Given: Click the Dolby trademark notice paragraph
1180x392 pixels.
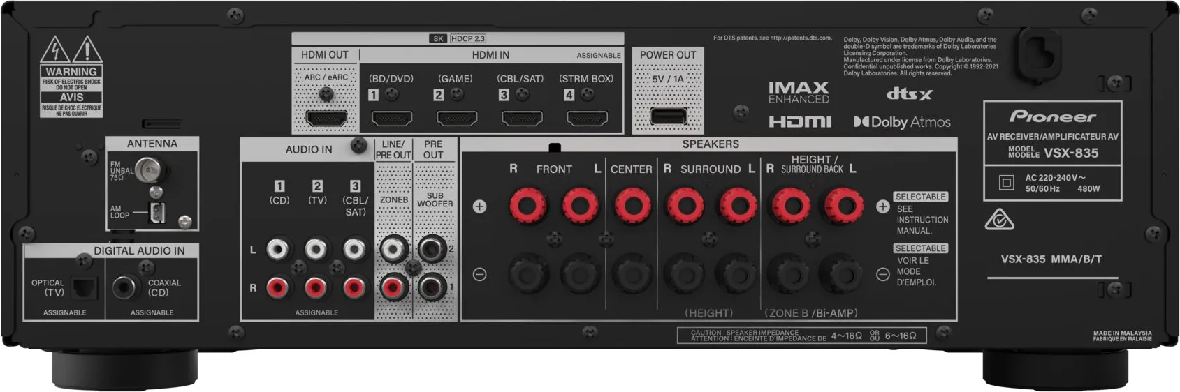Looking at the screenshot, I should [921, 56].
